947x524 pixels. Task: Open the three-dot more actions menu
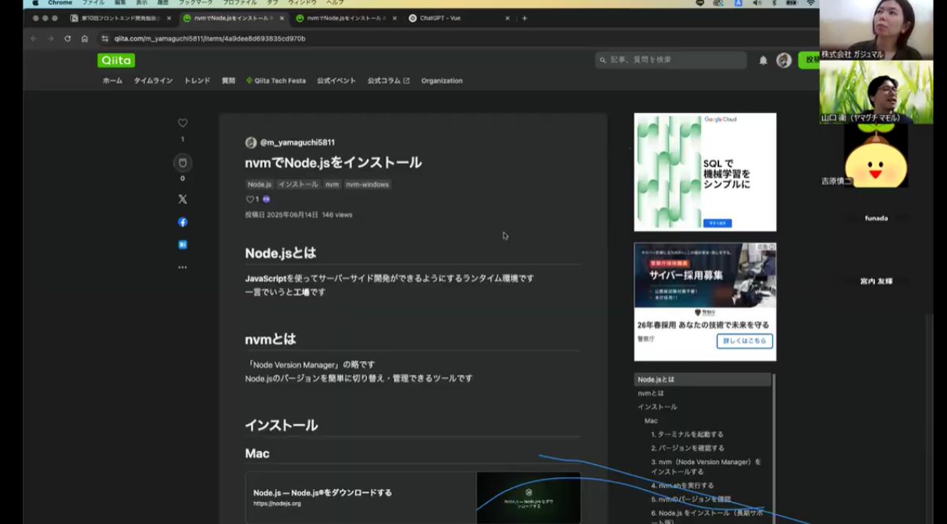pyautogui.click(x=183, y=267)
